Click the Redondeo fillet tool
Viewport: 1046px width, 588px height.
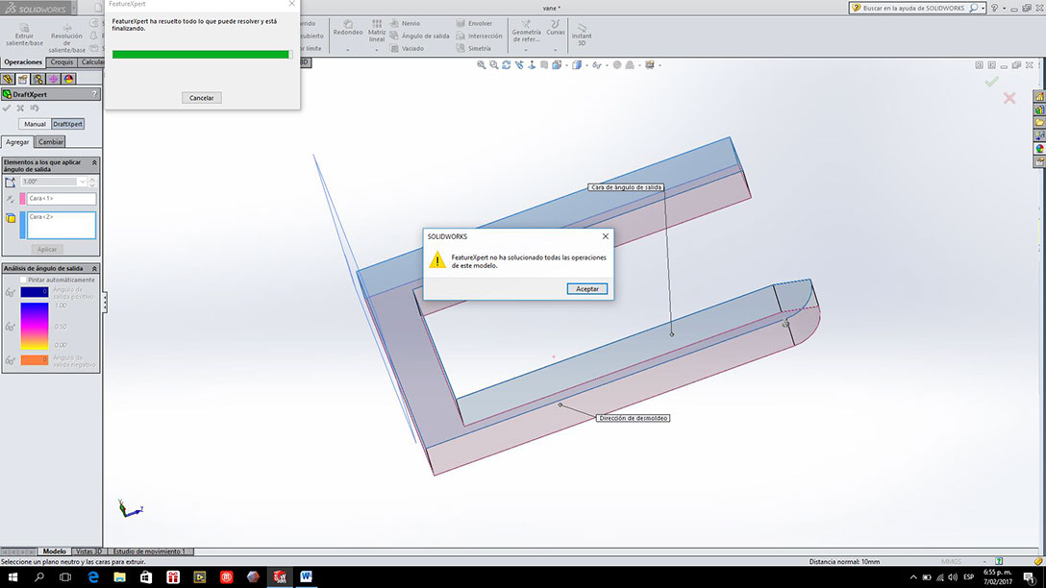[348, 28]
